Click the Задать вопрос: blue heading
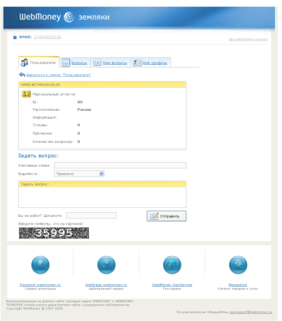The height and width of the screenshot is (321, 282). pos(38,156)
